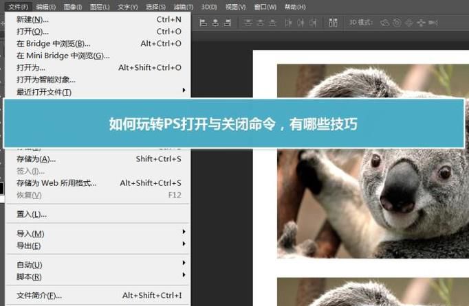Open the 编辑(E) menu
469x306 pixels.
[x=46, y=7]
